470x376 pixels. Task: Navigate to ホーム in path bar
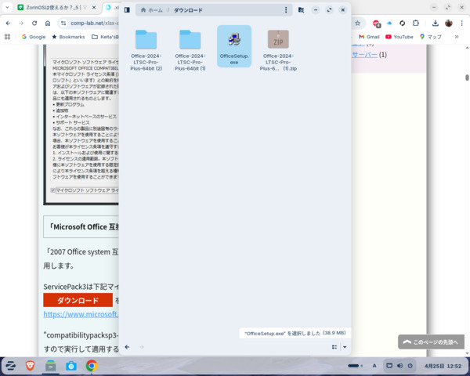155,10
